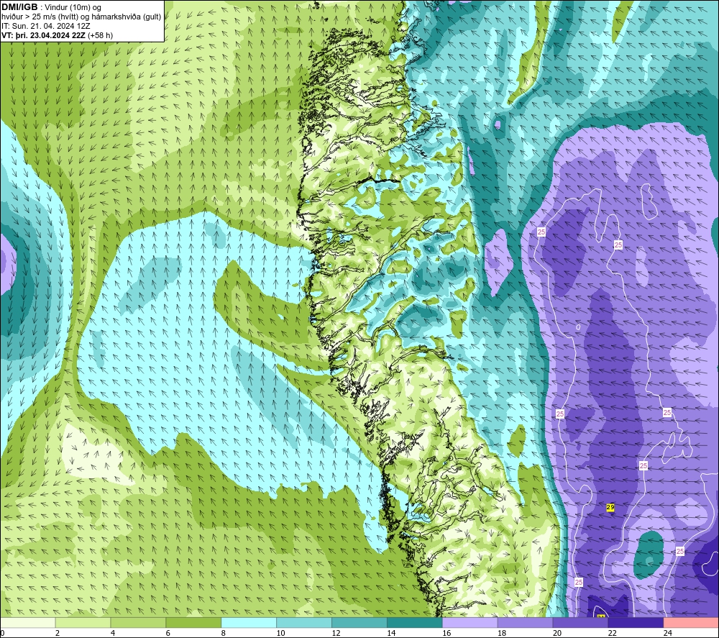
Task: Select the 14–16 m/s dark teal legend swatch
Action: tap(415, 623)
